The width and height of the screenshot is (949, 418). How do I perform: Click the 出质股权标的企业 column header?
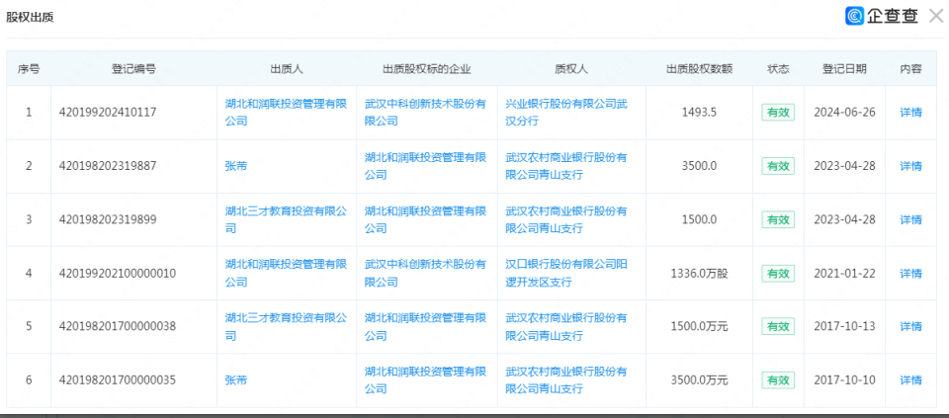427,69
